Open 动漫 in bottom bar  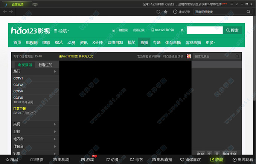pyautogui.click(x=112, y=159)
